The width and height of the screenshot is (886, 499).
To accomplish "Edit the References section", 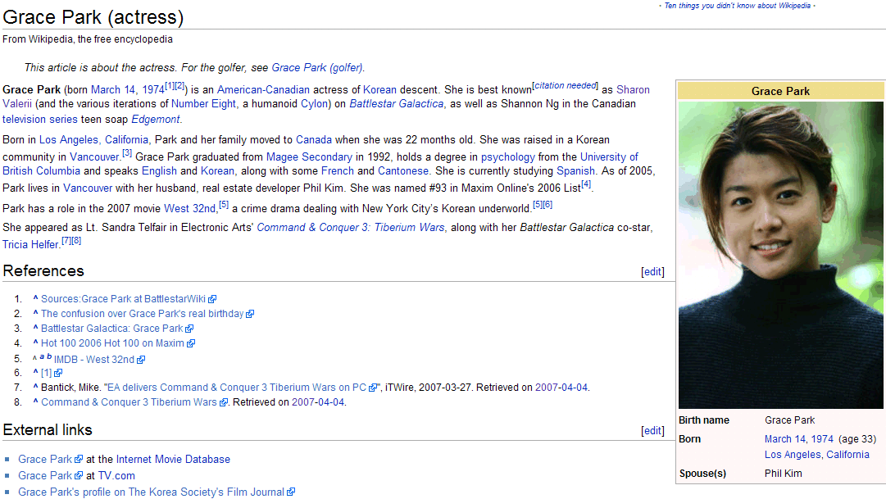I will 652,272.
